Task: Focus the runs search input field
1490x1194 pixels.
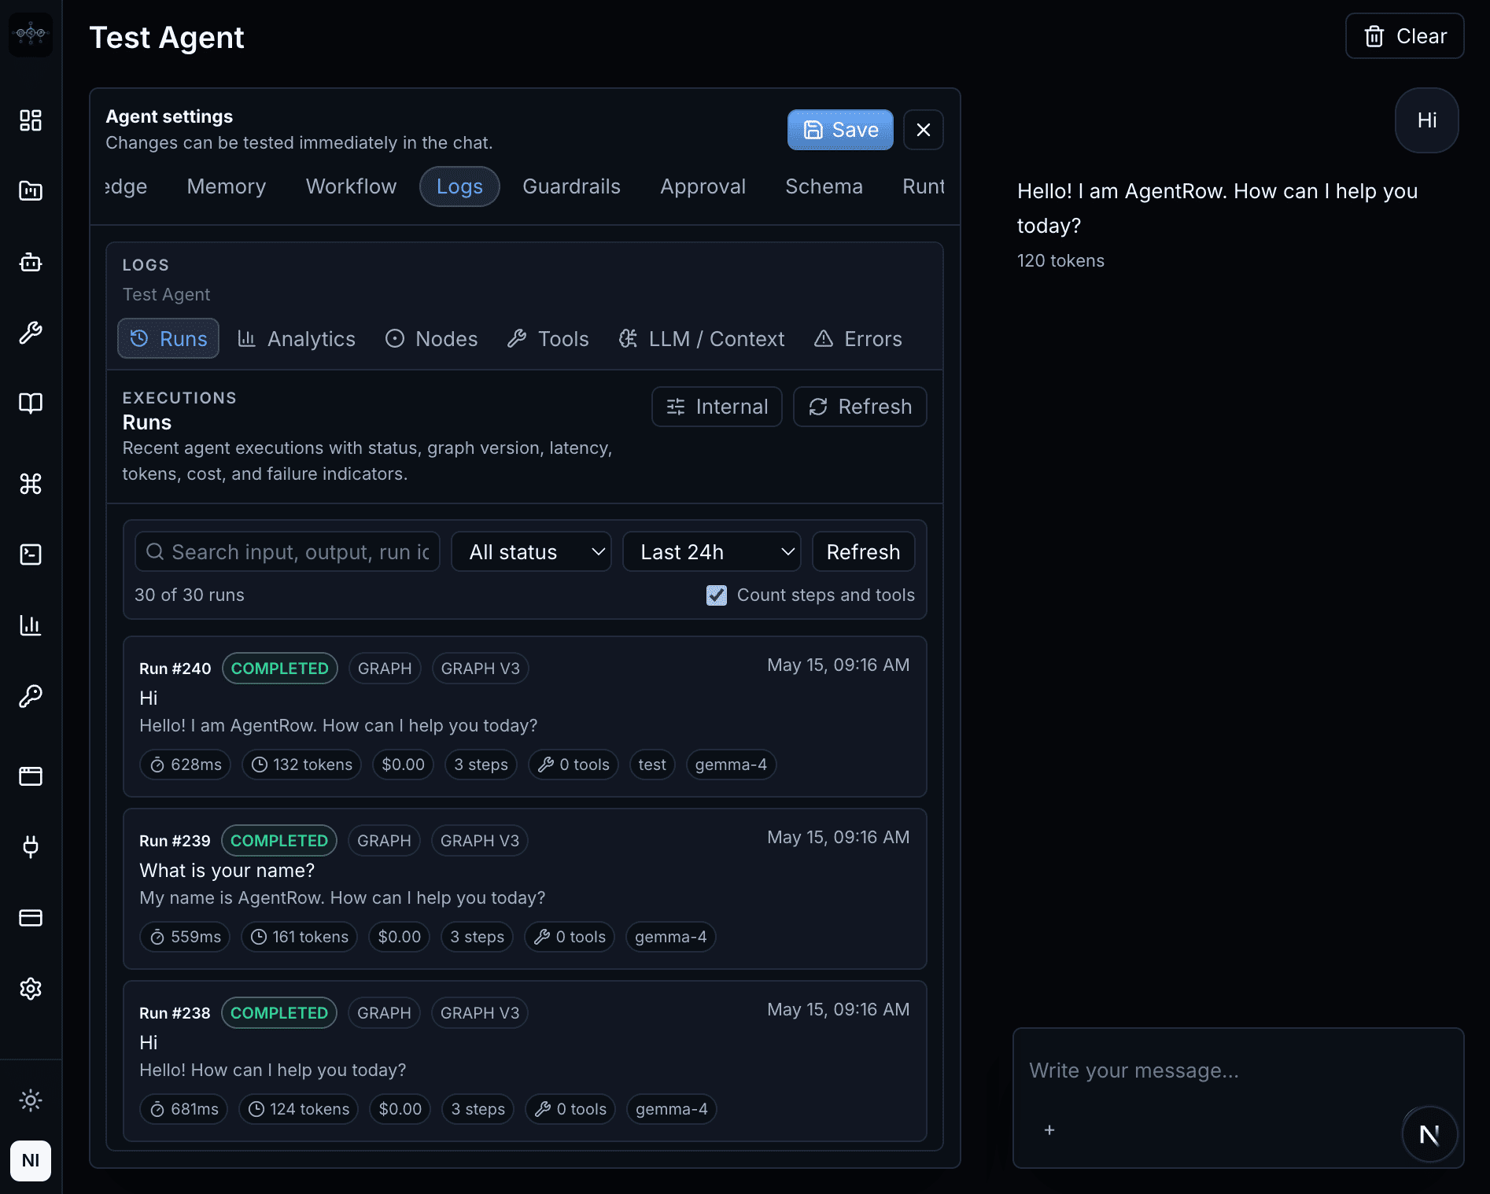Action: [x=287, y=552]
